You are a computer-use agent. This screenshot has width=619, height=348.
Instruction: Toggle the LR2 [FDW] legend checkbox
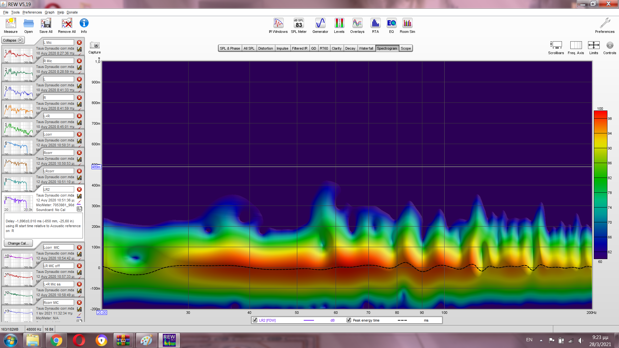point(255,320)
